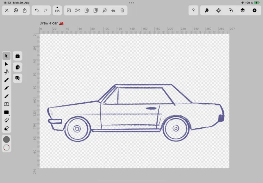Click the paste style brush icon
This screenshot has width=263, height=183.
coord(104,10)
